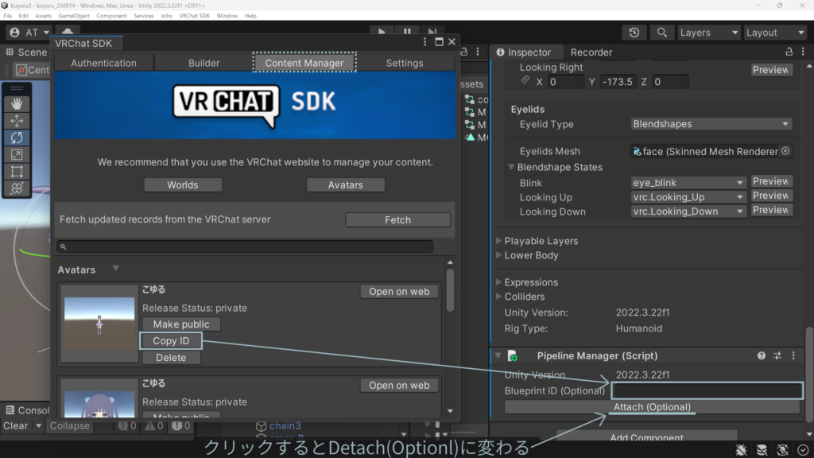The image size is (814, 458).
Task: Open the Looking Up blendshape dropdown
Action: [x=688, y=197]
